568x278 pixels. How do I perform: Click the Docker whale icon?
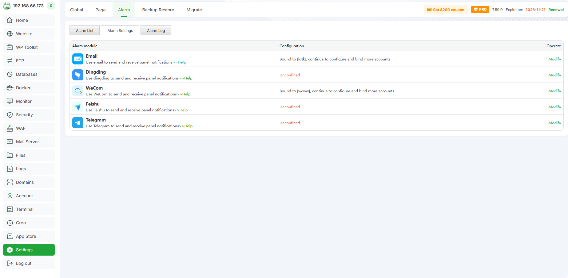(x=10, y=88)
